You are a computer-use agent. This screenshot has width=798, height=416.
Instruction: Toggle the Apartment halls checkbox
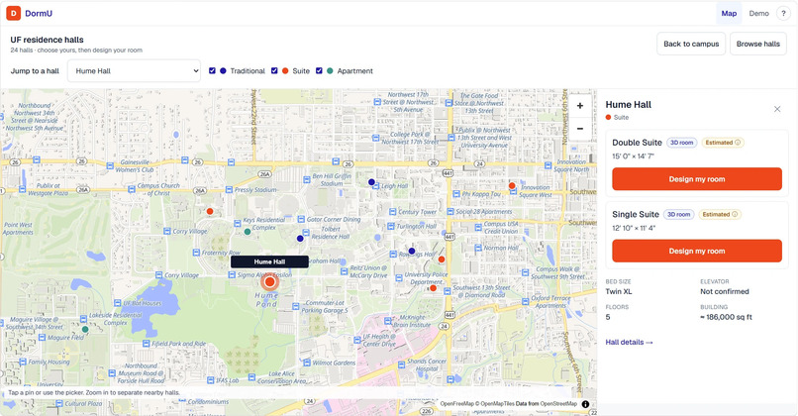click(319, 70)
